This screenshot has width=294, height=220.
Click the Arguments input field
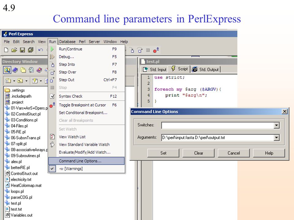(217, 138)
